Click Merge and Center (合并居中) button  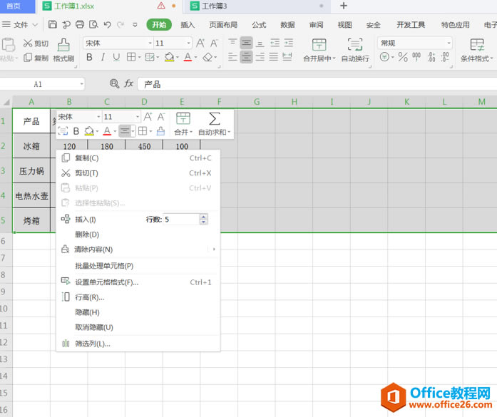(x=319, y=50)
